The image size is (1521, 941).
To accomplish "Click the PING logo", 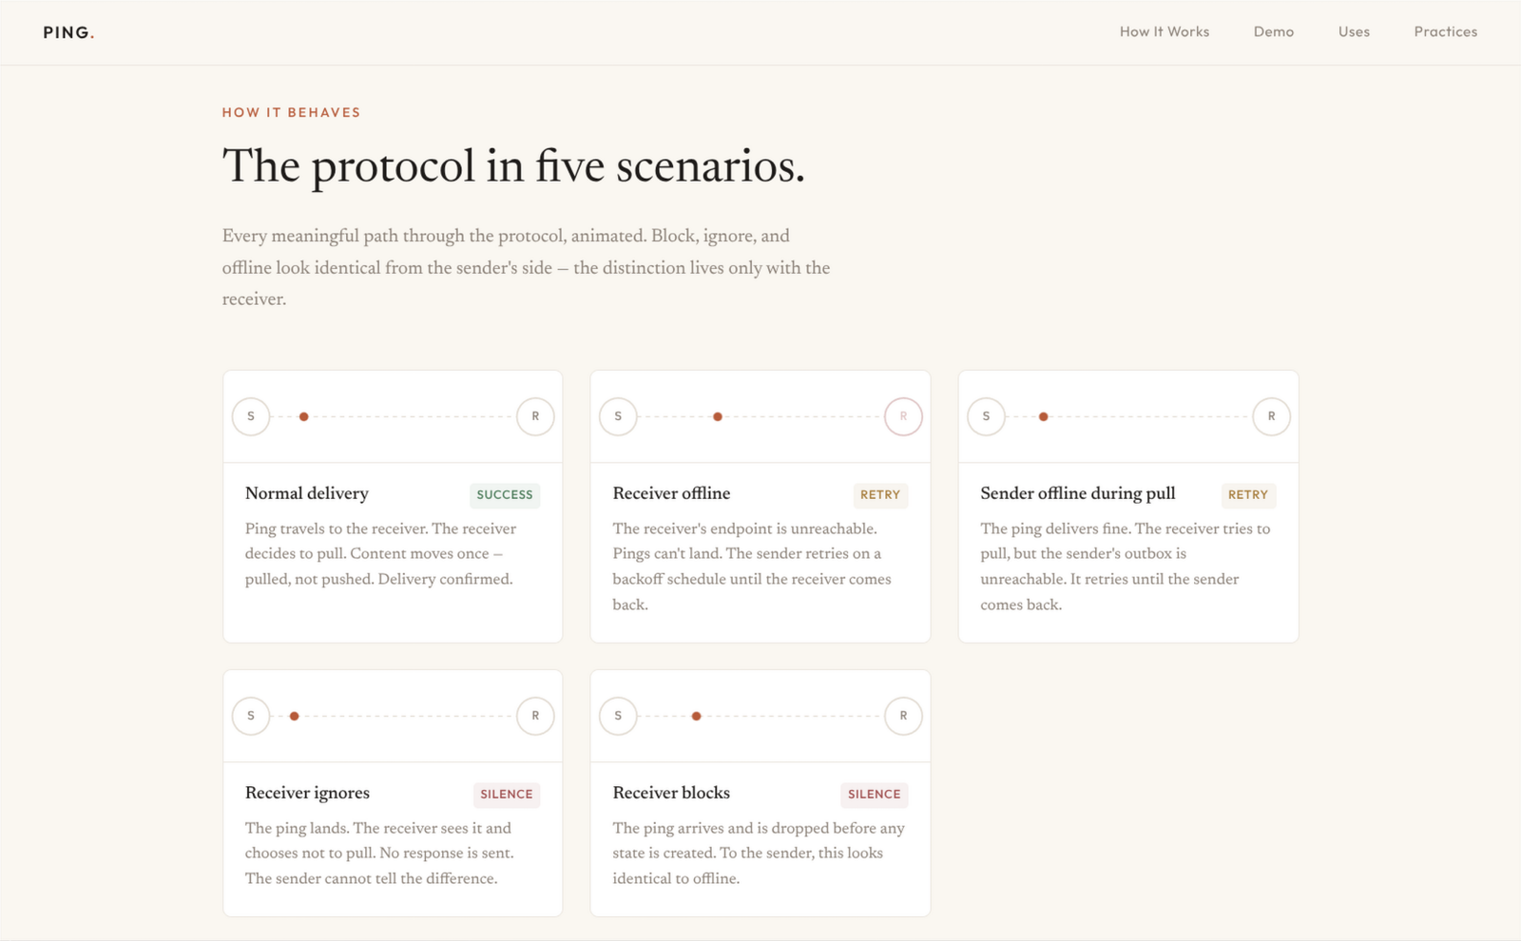I will point(68,32).
